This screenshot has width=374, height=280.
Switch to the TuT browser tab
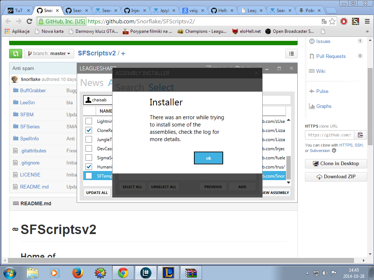click(19, 11)
